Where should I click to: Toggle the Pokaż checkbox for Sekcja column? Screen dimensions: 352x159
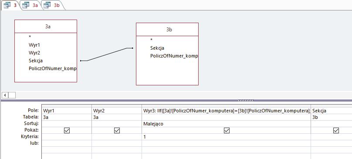pos(336,130)
